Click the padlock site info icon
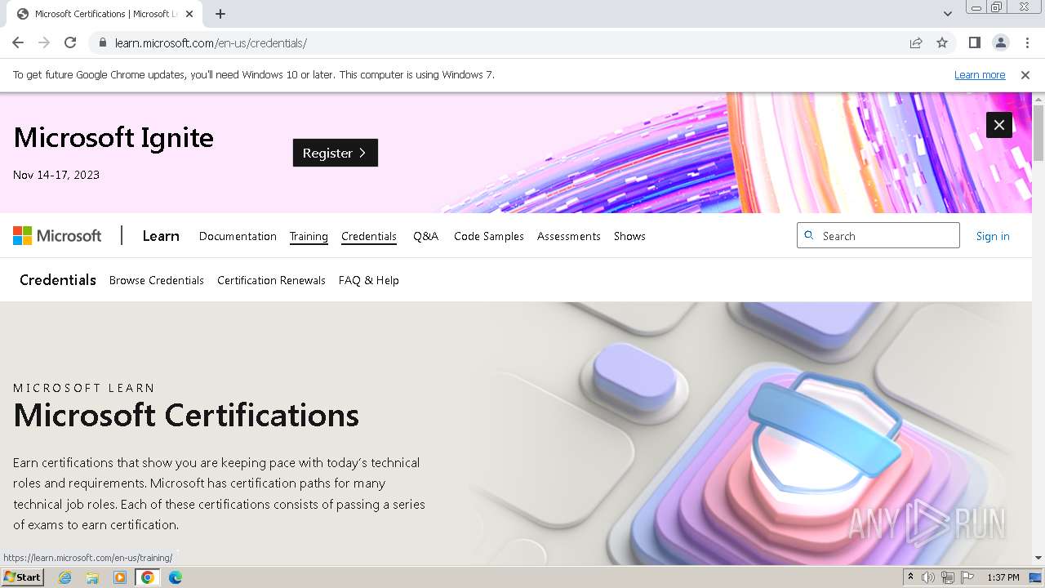Image resolution: width=1045 pixels, height=588 pixels. (x=102, y=43)
